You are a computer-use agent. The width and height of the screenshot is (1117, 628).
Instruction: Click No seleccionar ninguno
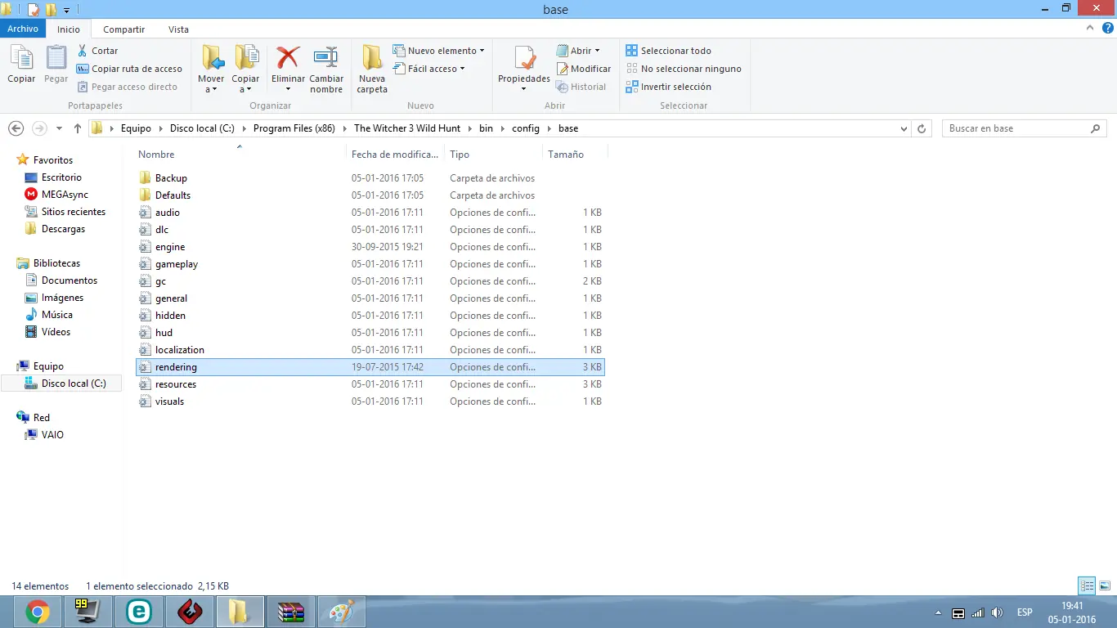point(684,69)
